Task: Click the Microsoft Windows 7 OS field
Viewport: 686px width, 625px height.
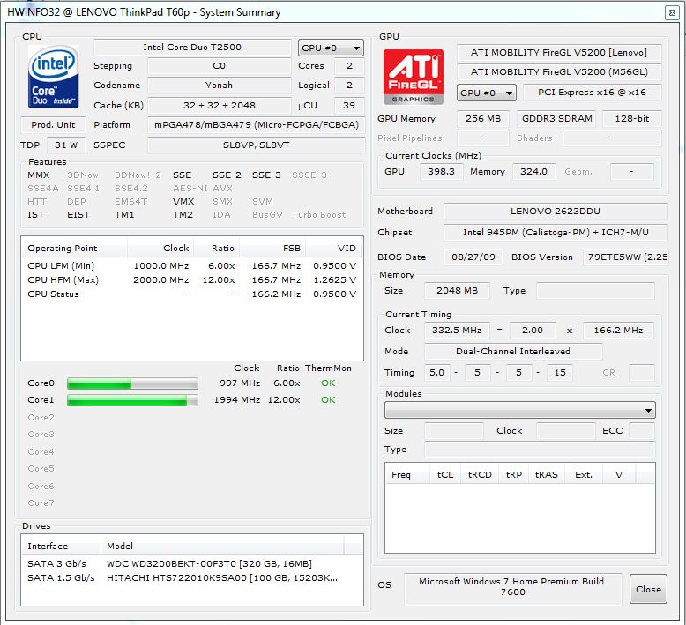Action: coord(512,587)
